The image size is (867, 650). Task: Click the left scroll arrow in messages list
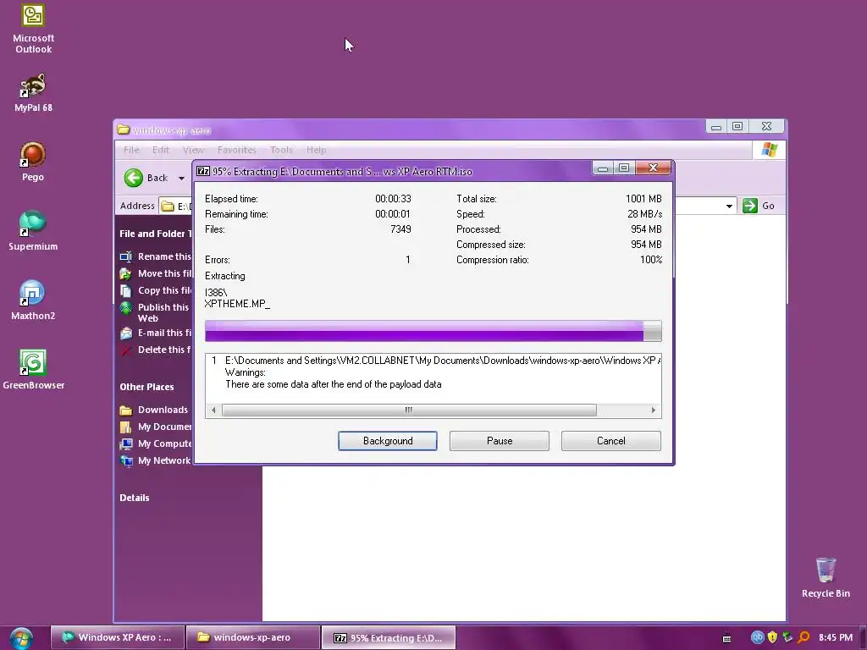[213, 410]
